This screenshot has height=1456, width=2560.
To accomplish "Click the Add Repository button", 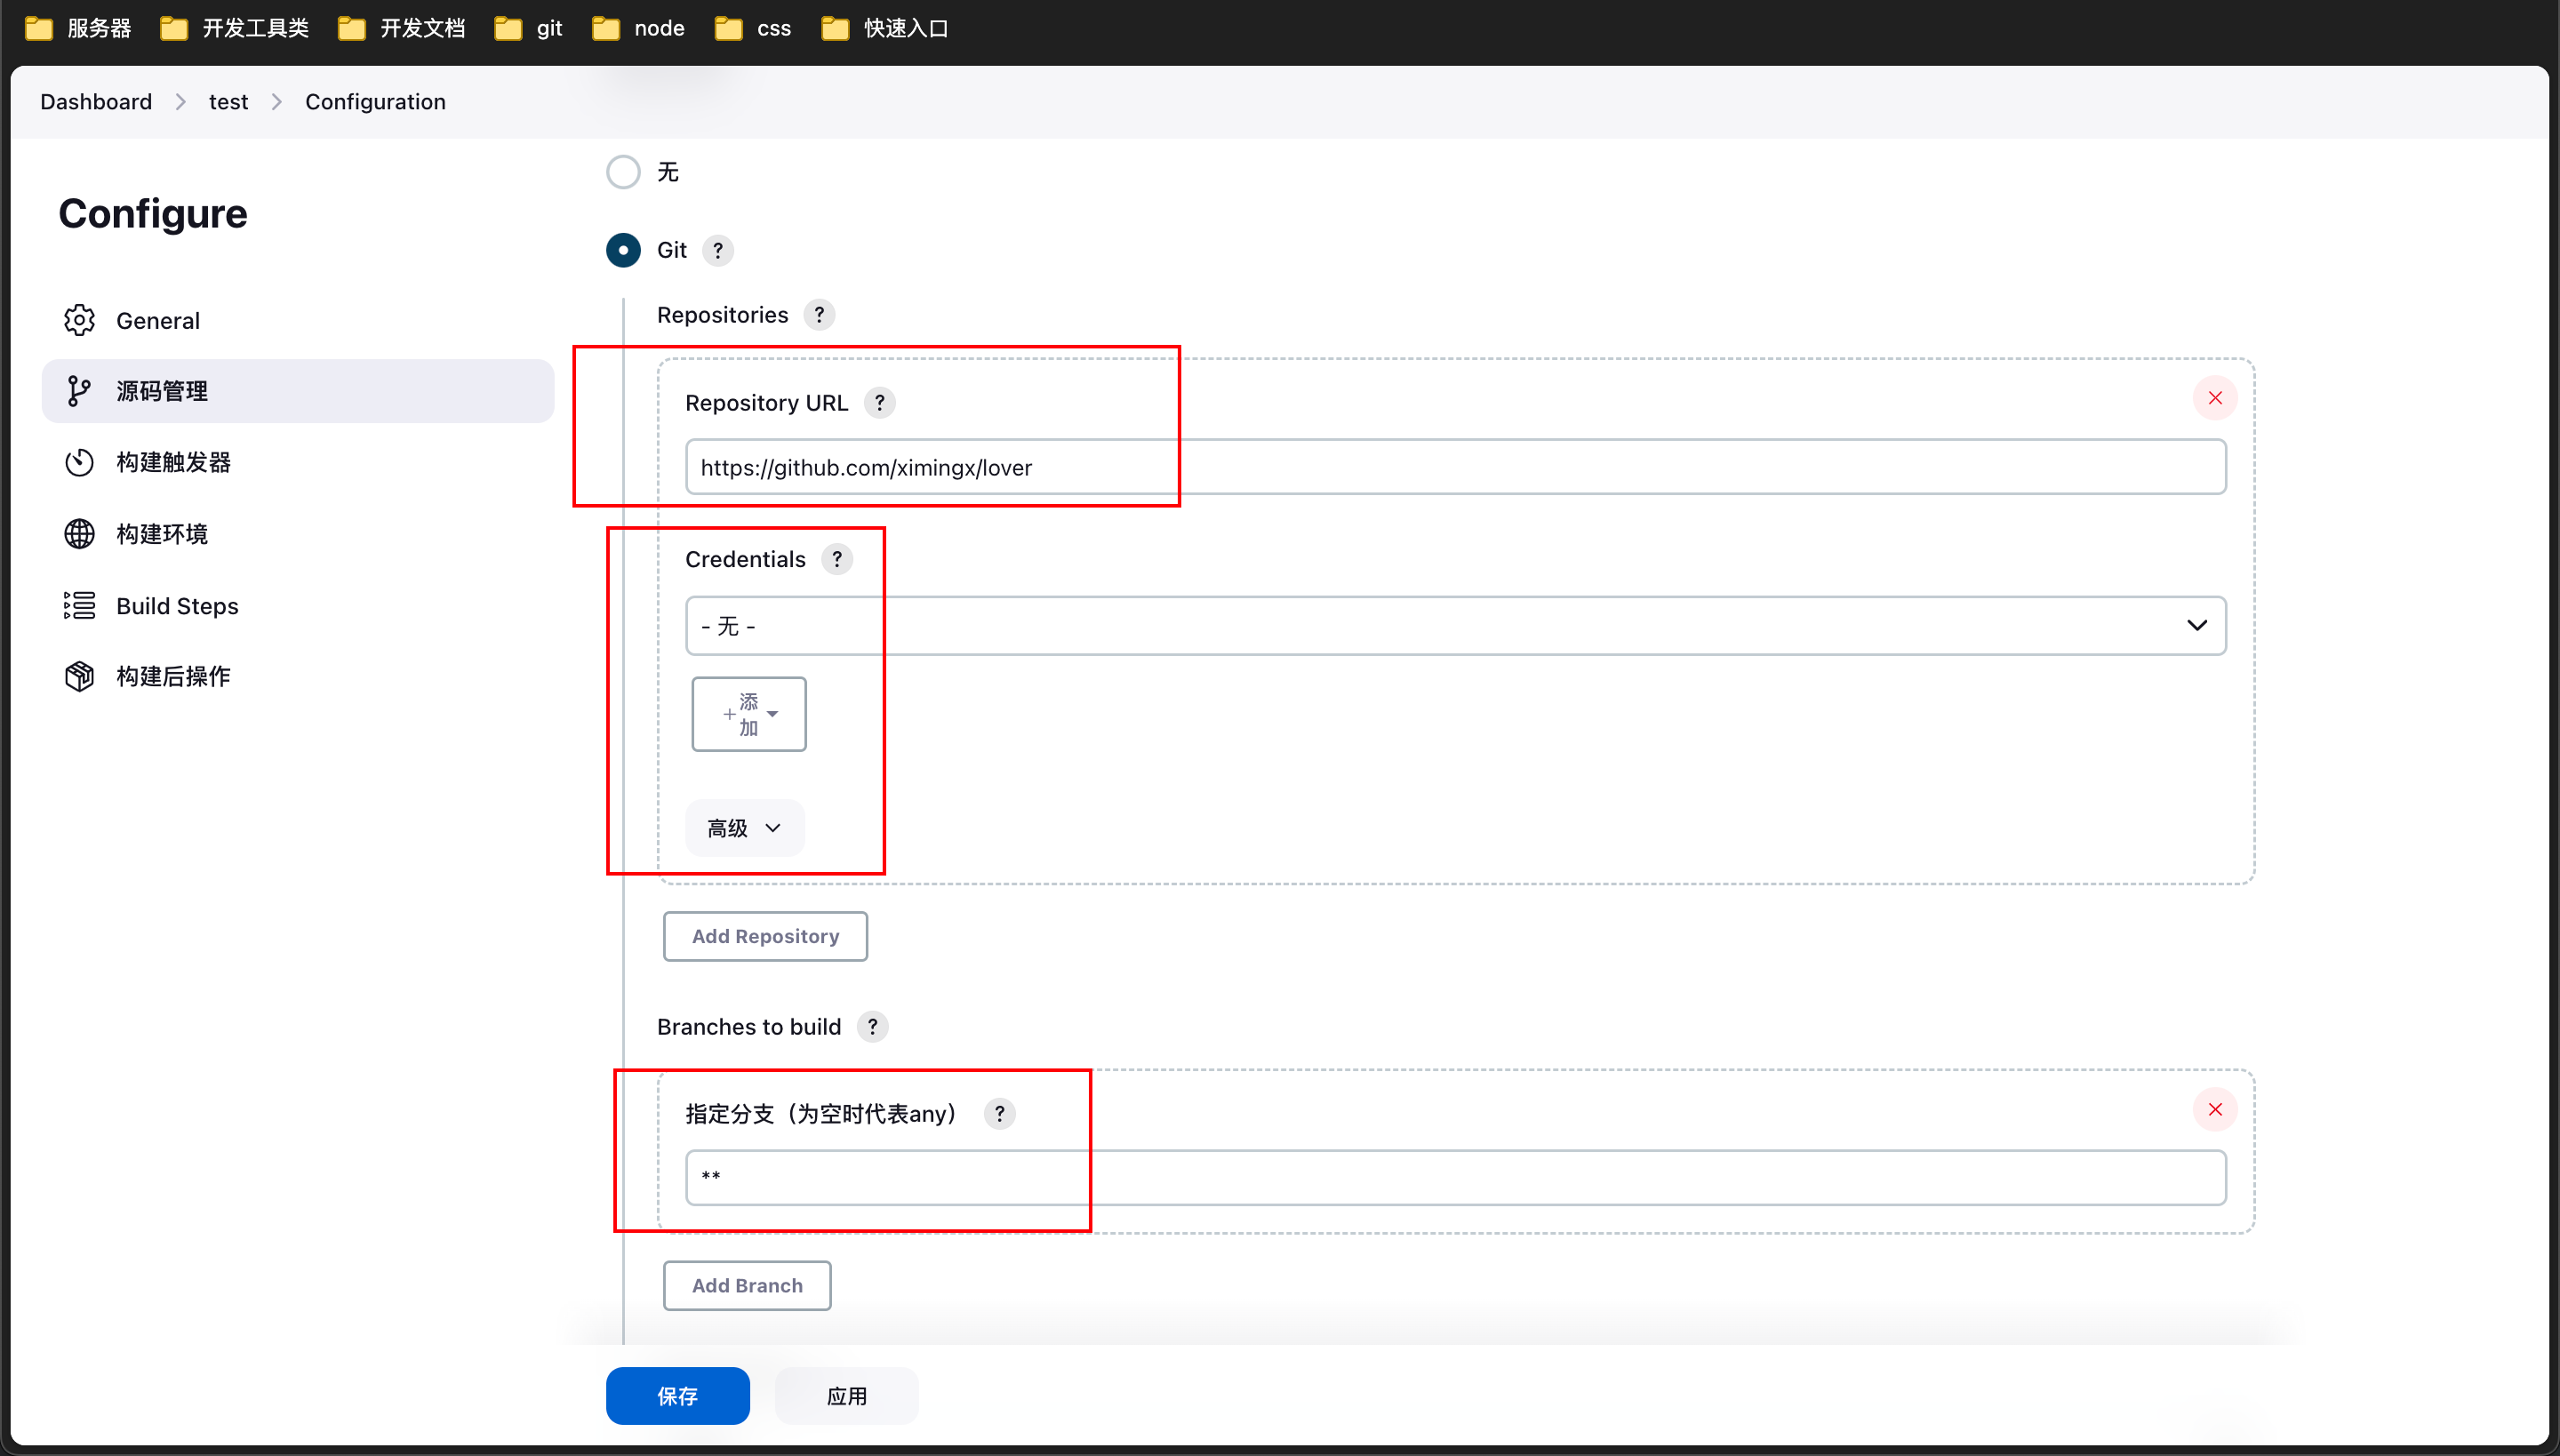I will pos(765,936).
